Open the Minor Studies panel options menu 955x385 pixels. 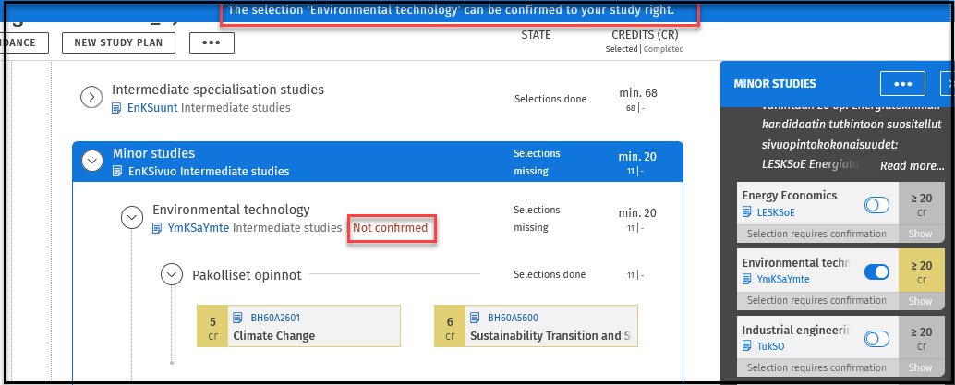tap(902, 83)
